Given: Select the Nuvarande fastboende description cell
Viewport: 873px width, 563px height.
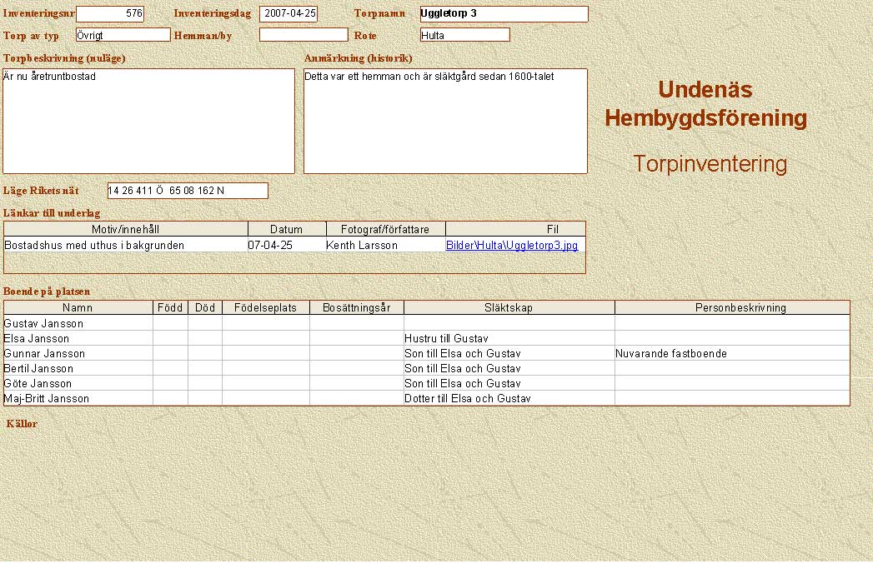Looking at the screenshot, I should [x=731, y=354].
